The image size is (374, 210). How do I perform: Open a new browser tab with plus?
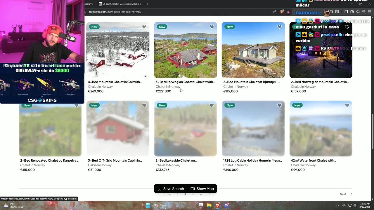pyautogui.click(x=148, y=4)
